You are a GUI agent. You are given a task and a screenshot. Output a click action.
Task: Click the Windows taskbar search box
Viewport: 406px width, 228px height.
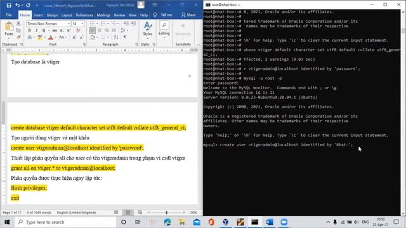pyautogui.click(x=65, y=222)
